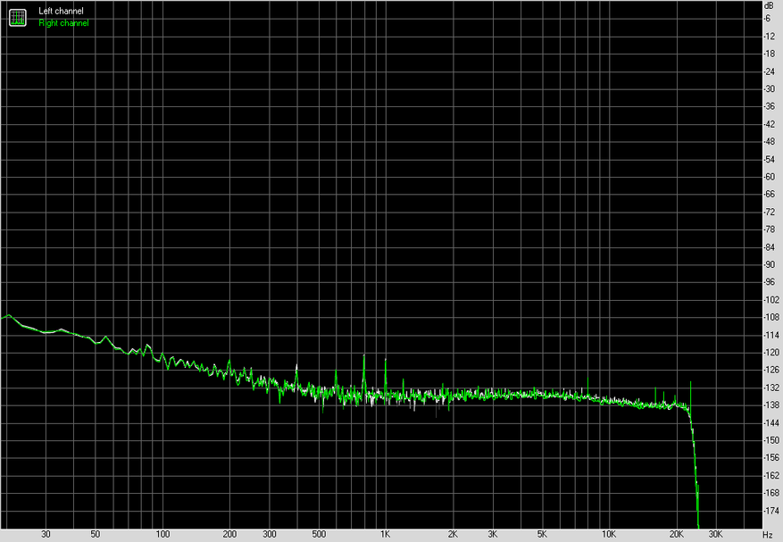Click the 50 frequency axis label
This screenshot has height=542, width=783.
[96, 534]
